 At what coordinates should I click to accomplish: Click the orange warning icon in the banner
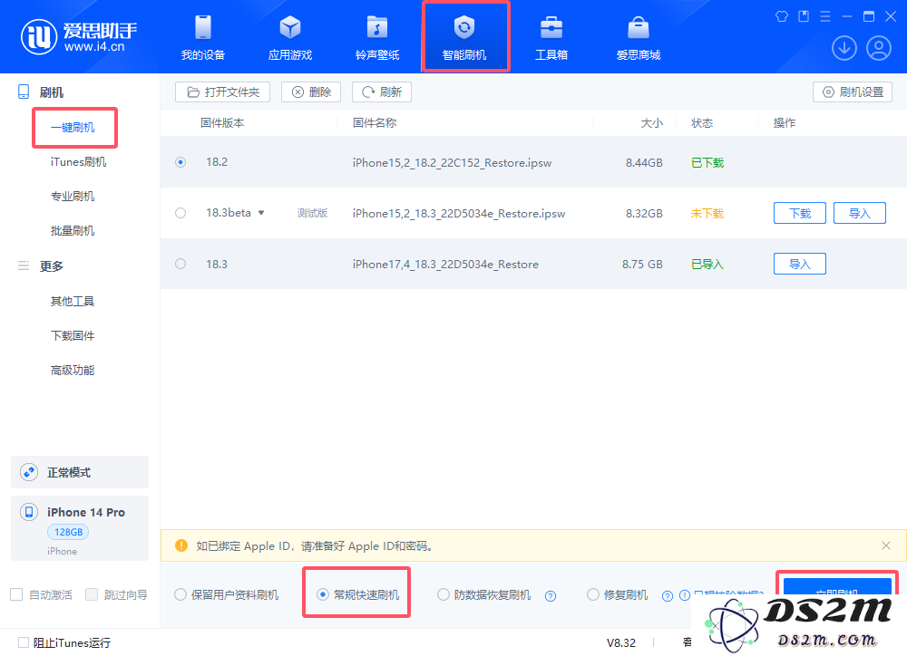[x=181, y=545]
